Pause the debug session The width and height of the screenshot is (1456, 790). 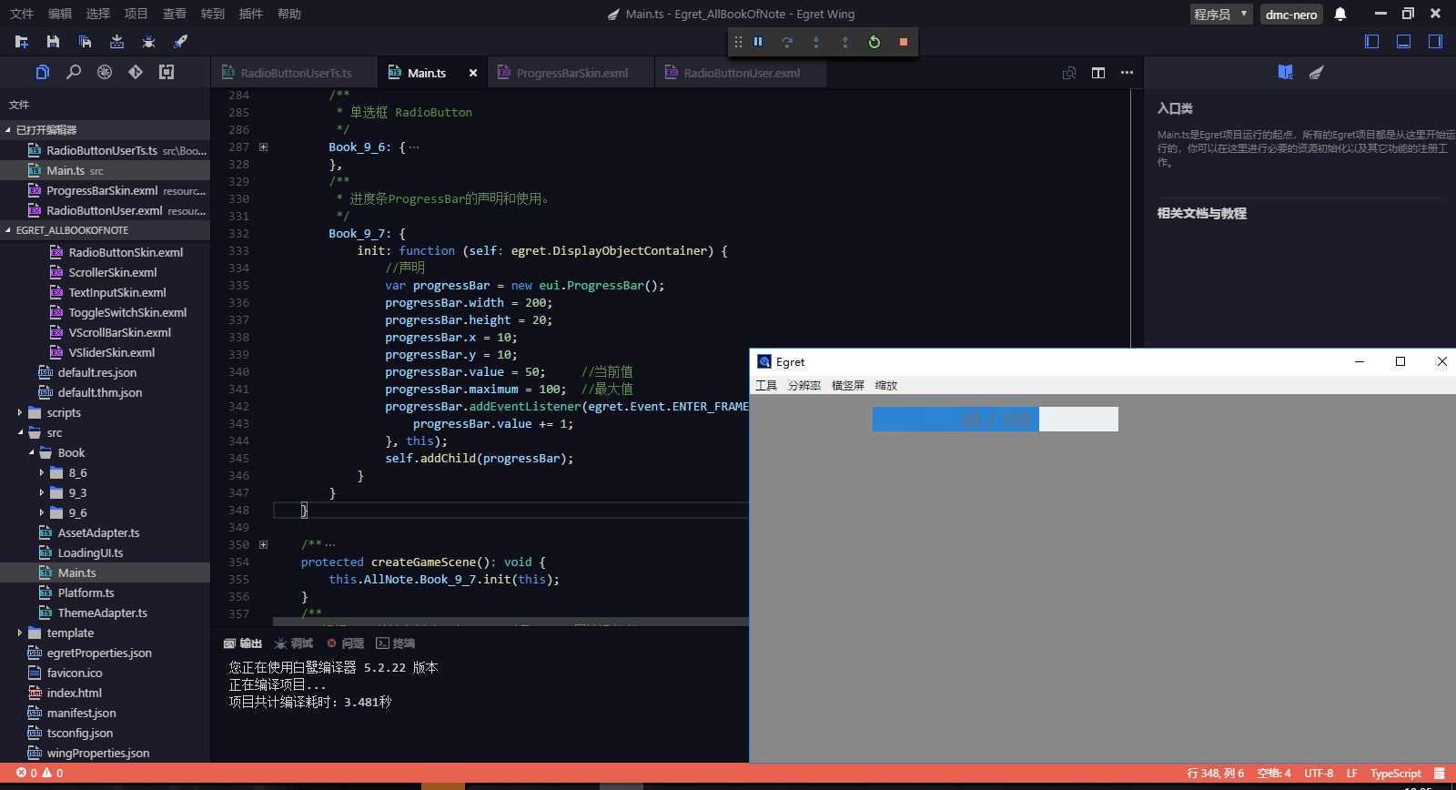[758, 42]
